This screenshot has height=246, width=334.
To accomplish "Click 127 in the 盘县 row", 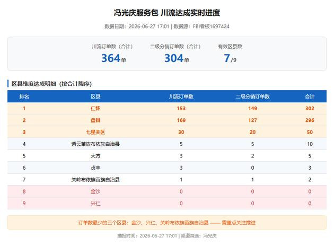I will click(x=252, y=120).
